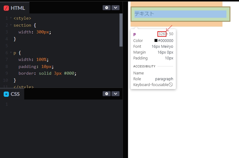Collapse the style tag fold arrow on line 1

(x=11, y=18)
